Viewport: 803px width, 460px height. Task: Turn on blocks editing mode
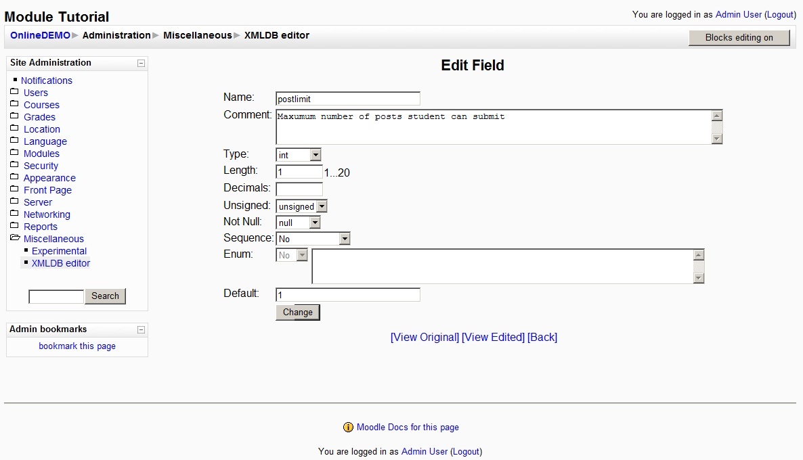739,38
